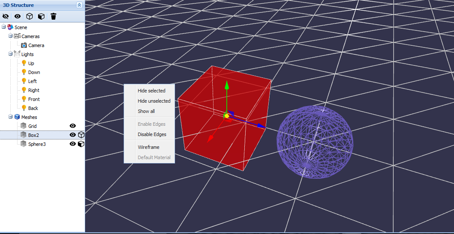Click the cube render-mode icon on Sphere3 row
454x234 pixels.
81,144
